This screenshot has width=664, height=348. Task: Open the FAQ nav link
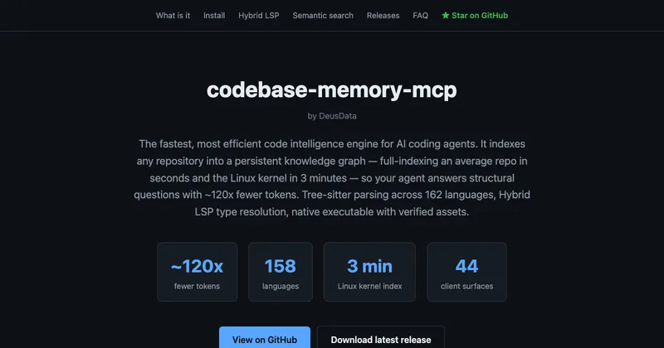(420, 16)
